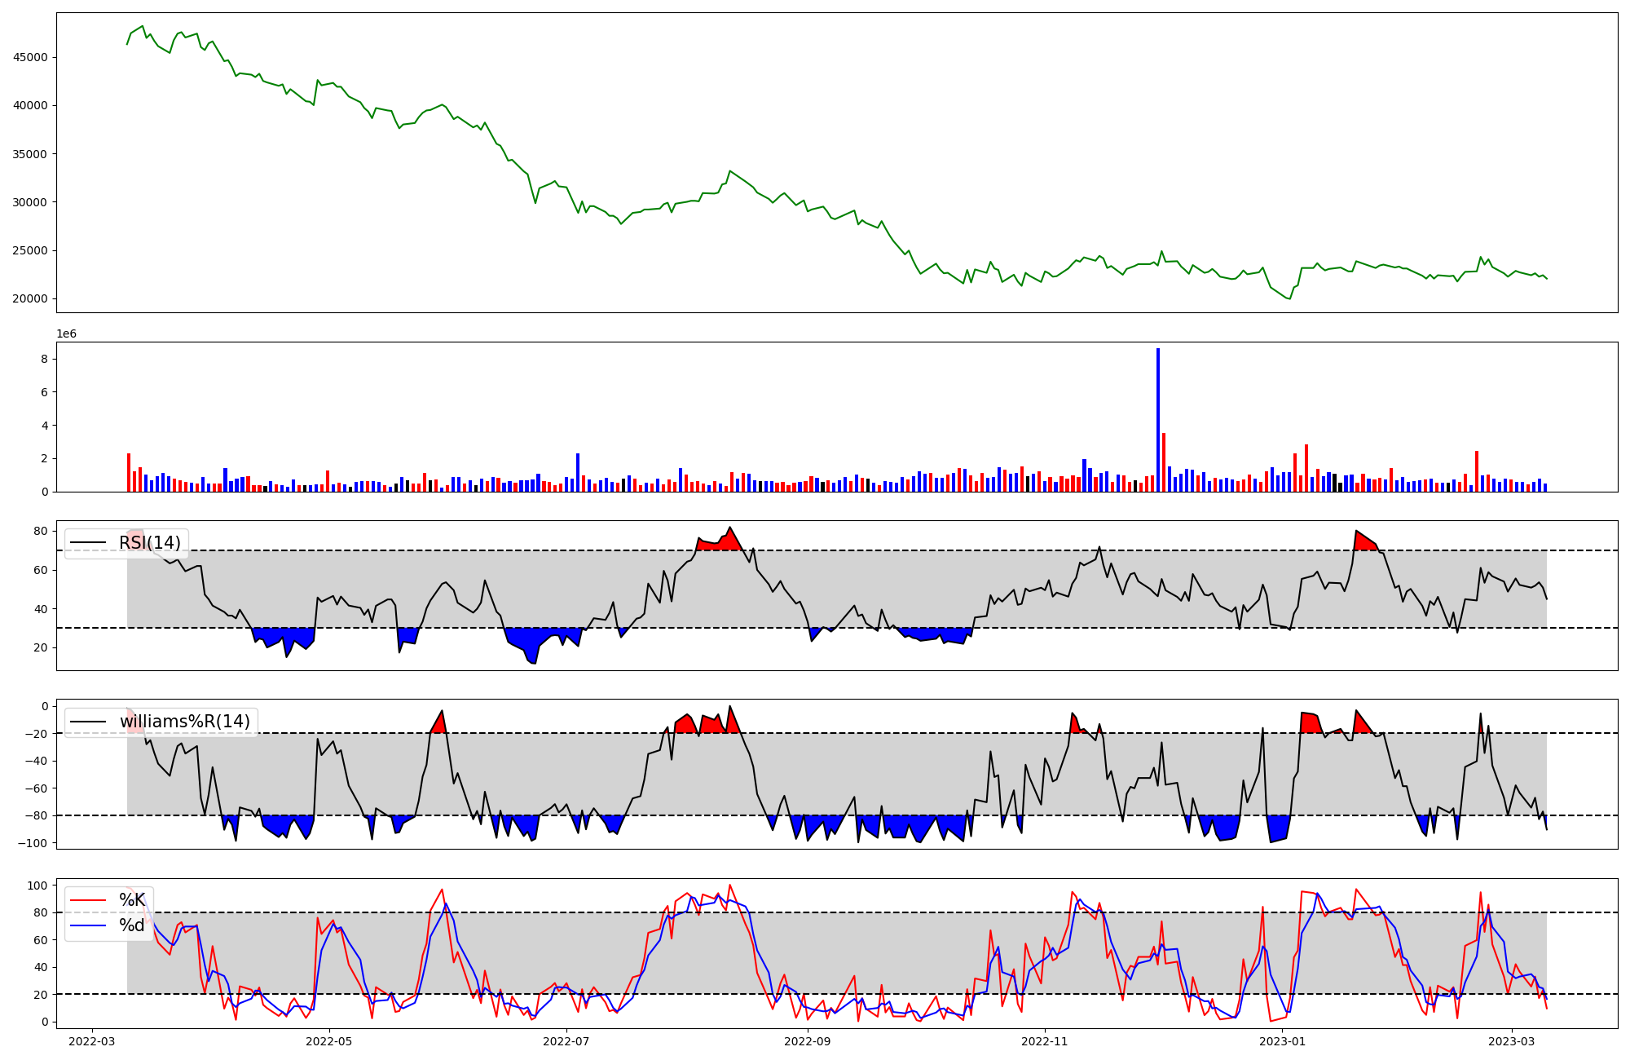Click the red %K legend line sample
The width and height of the screenshot is (1630, 1060).
point(88,900)
